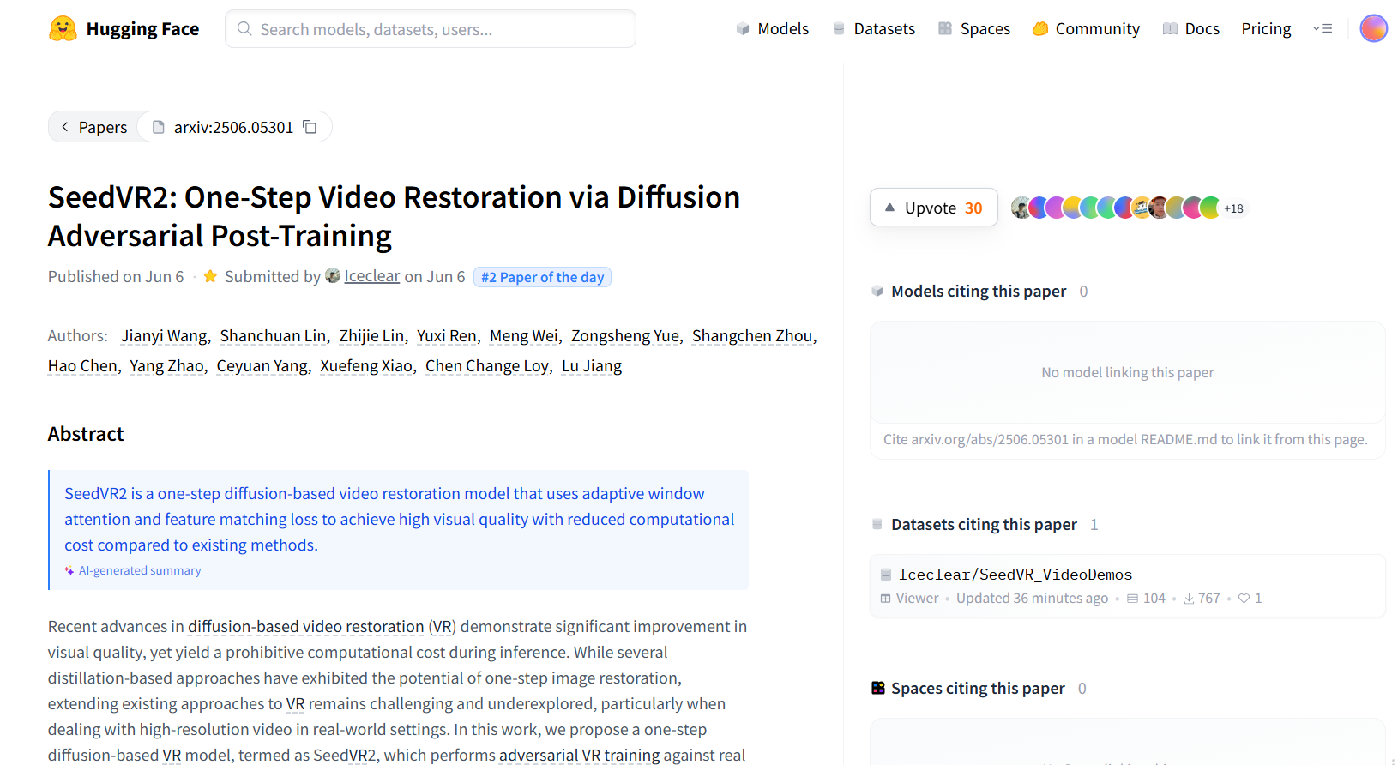Open author Shangchen Zhou

(752, 336)
